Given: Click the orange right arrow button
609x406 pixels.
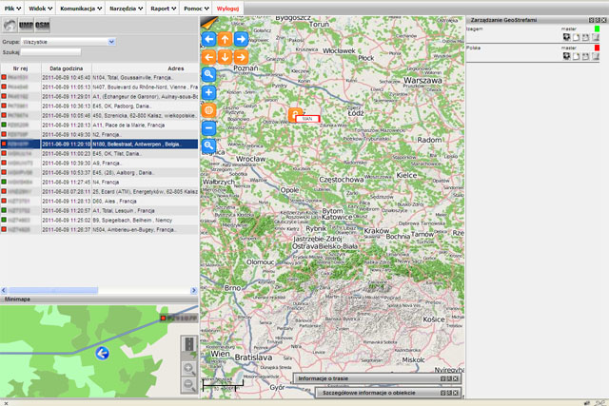Looking at the screenshot, I should 241,57.
